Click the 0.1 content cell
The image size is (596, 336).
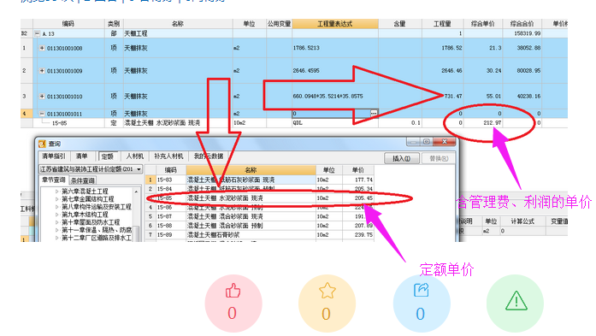[400, 123]
